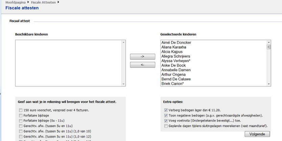The image size is (282, 141).
Task: Disable Toon negatieve bedragen option
Action: tap(166, 115)
